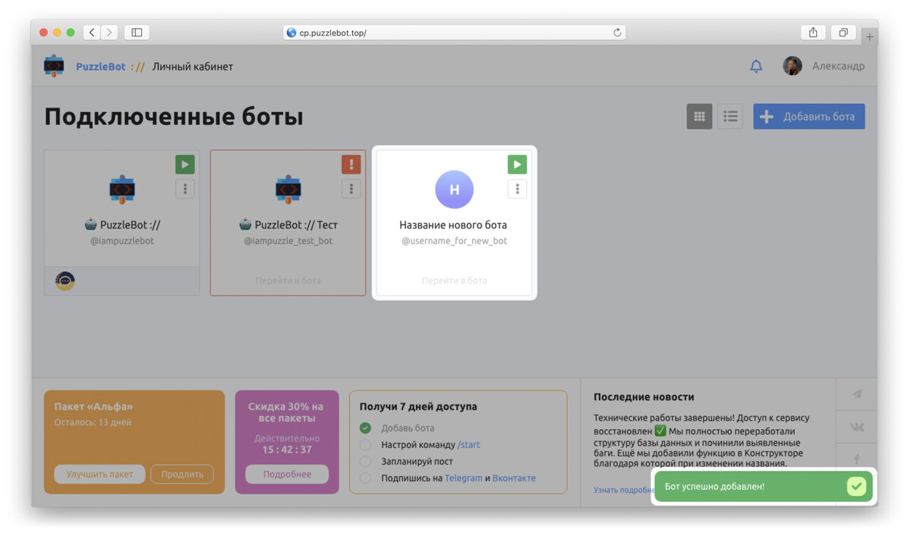Image resolution: width=911 pixels, height=533 pixels.
Task: Click the purple H avatar of new bot
Action: coord(454,190)
